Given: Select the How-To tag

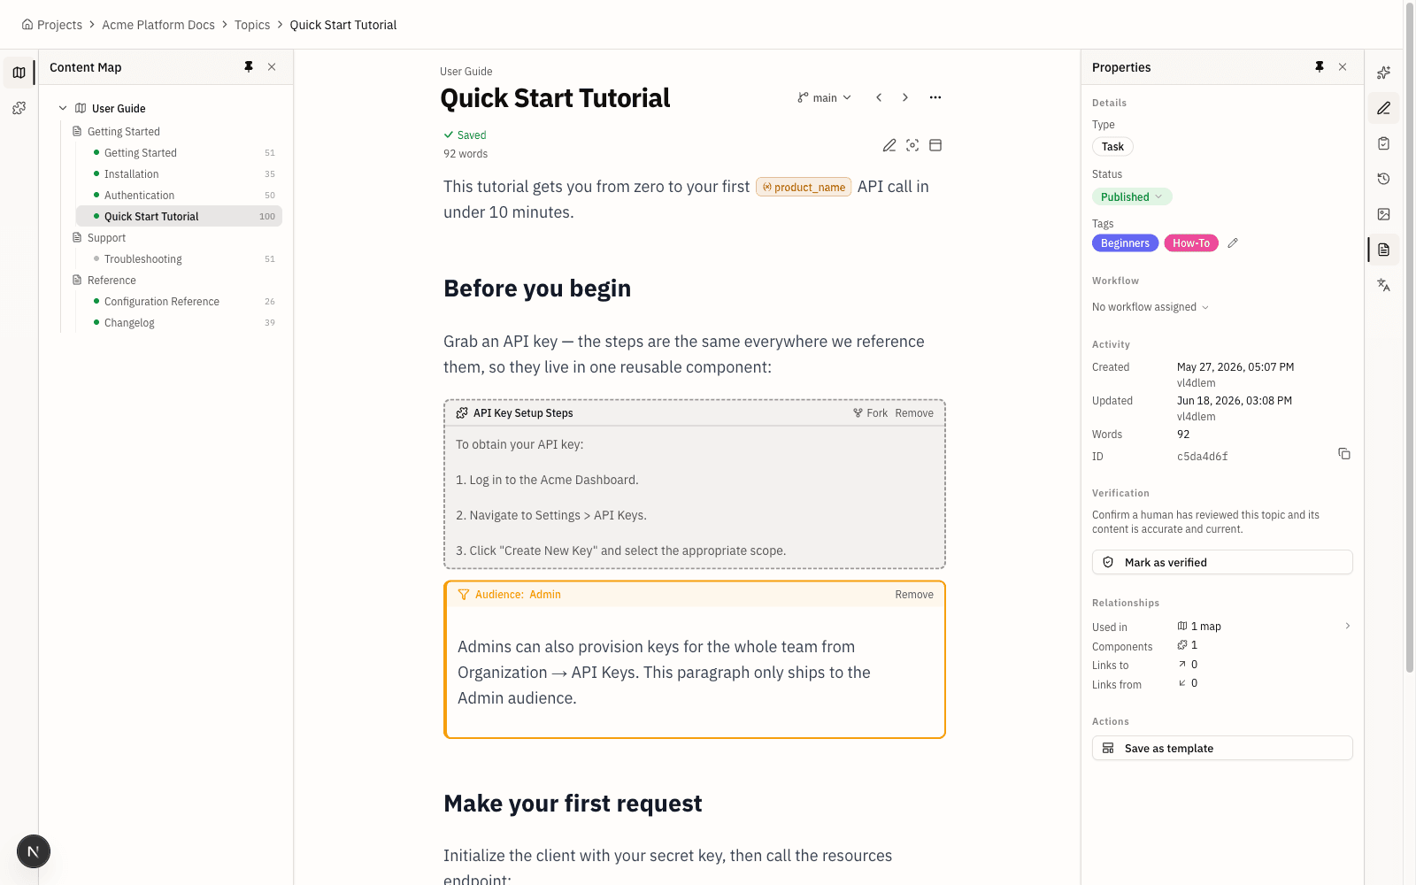Looking at the screenshot, I should [x=1191, y=243].
